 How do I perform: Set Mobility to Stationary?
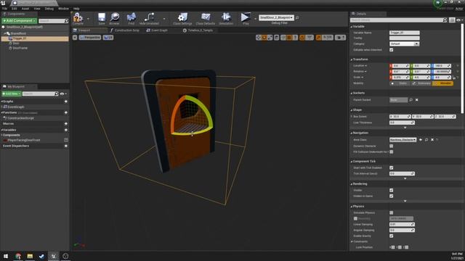click(x=421, y=83)
